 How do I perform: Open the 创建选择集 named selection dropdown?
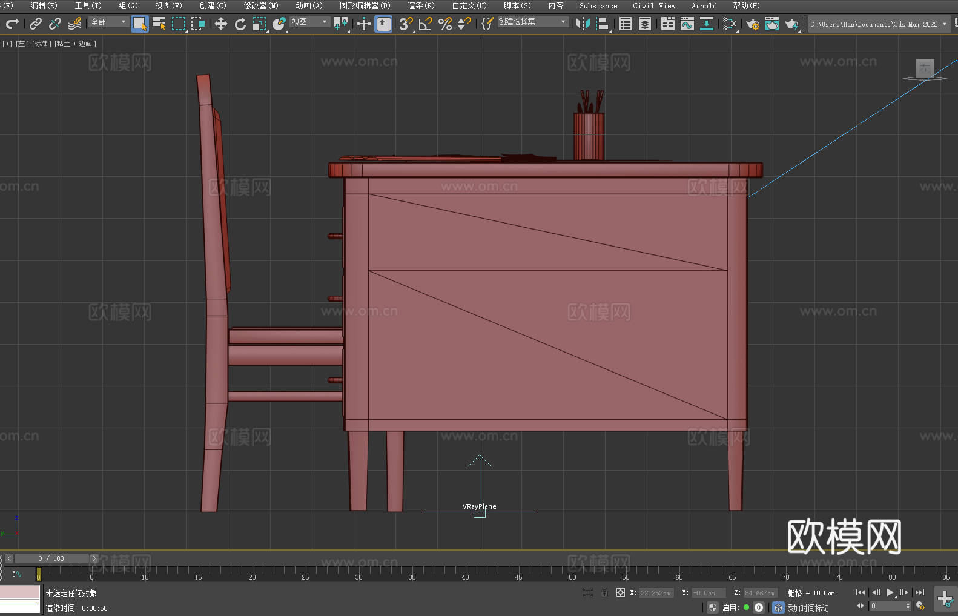point(532,22)
